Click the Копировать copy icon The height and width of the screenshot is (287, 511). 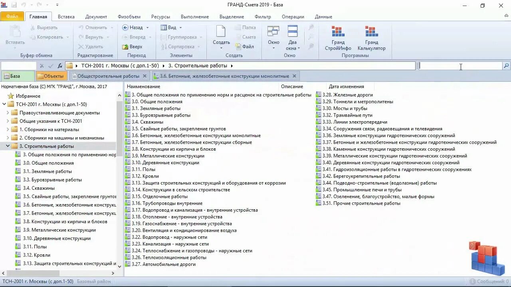(33, 37)
